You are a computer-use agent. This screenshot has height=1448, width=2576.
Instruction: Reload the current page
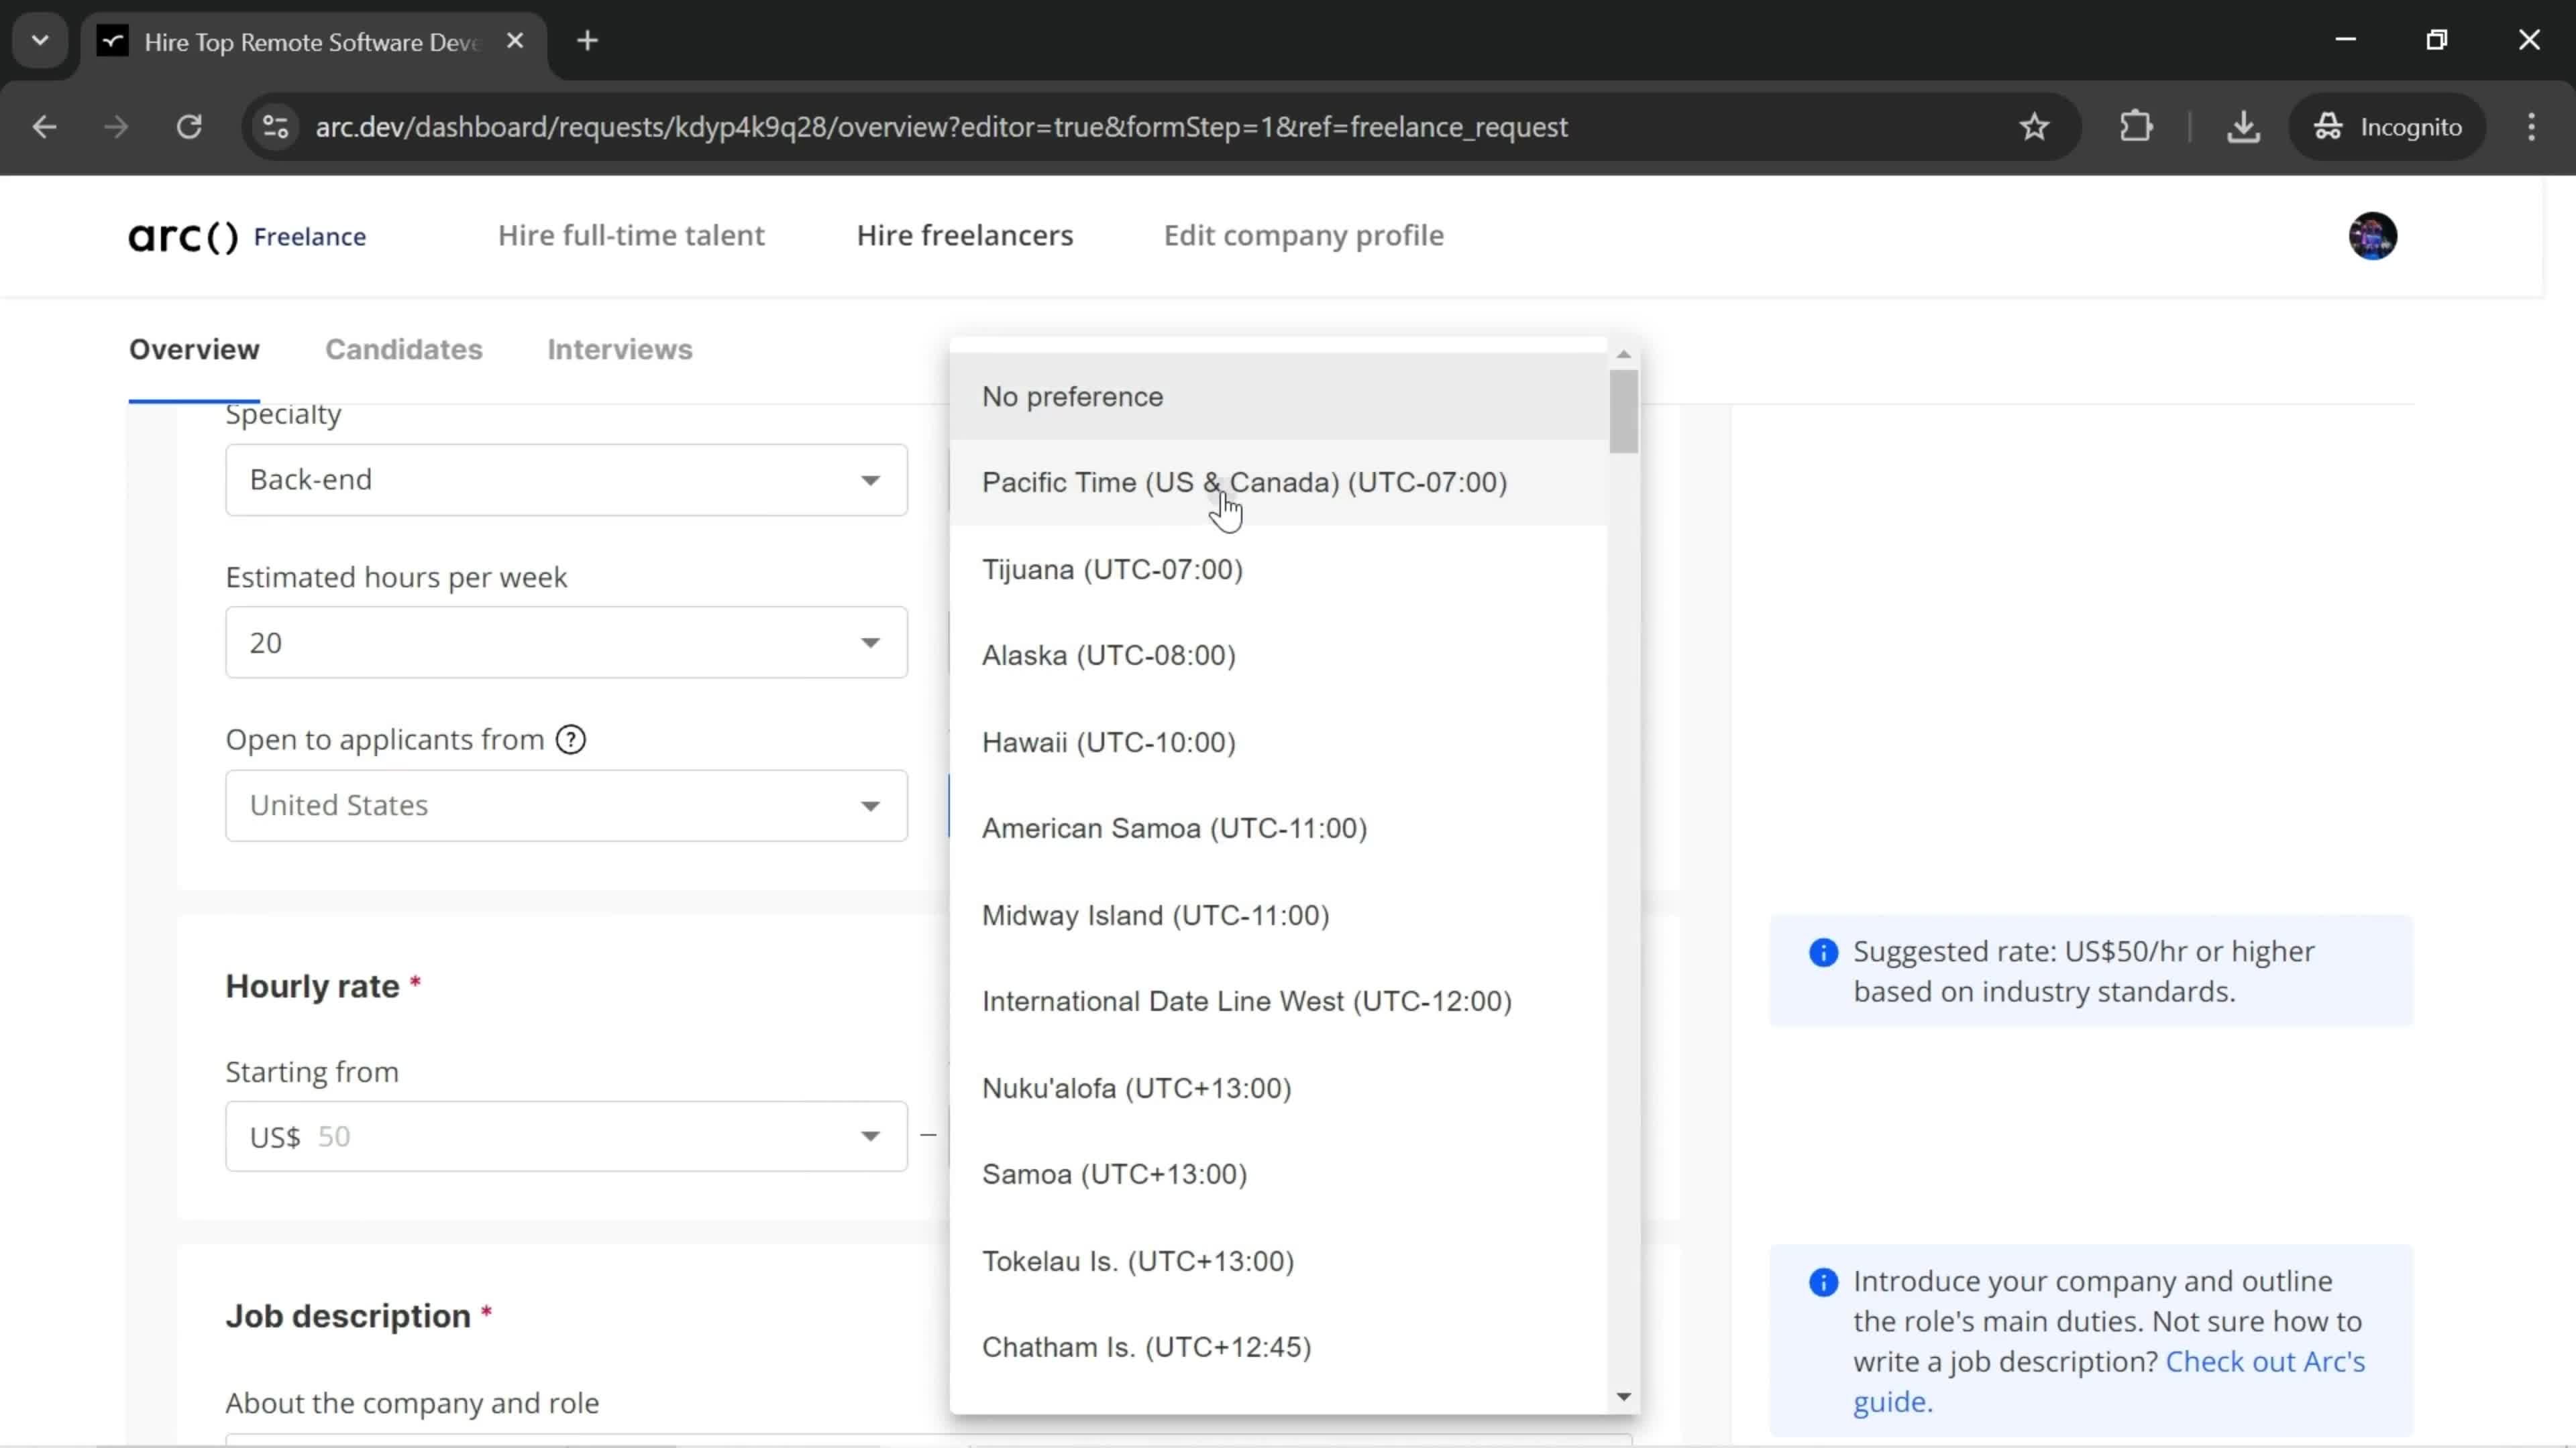[x=189, y=127]
